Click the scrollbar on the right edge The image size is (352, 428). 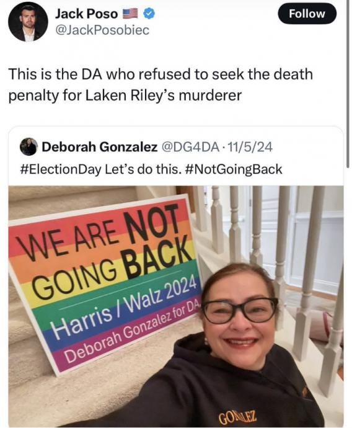(348, 83)
